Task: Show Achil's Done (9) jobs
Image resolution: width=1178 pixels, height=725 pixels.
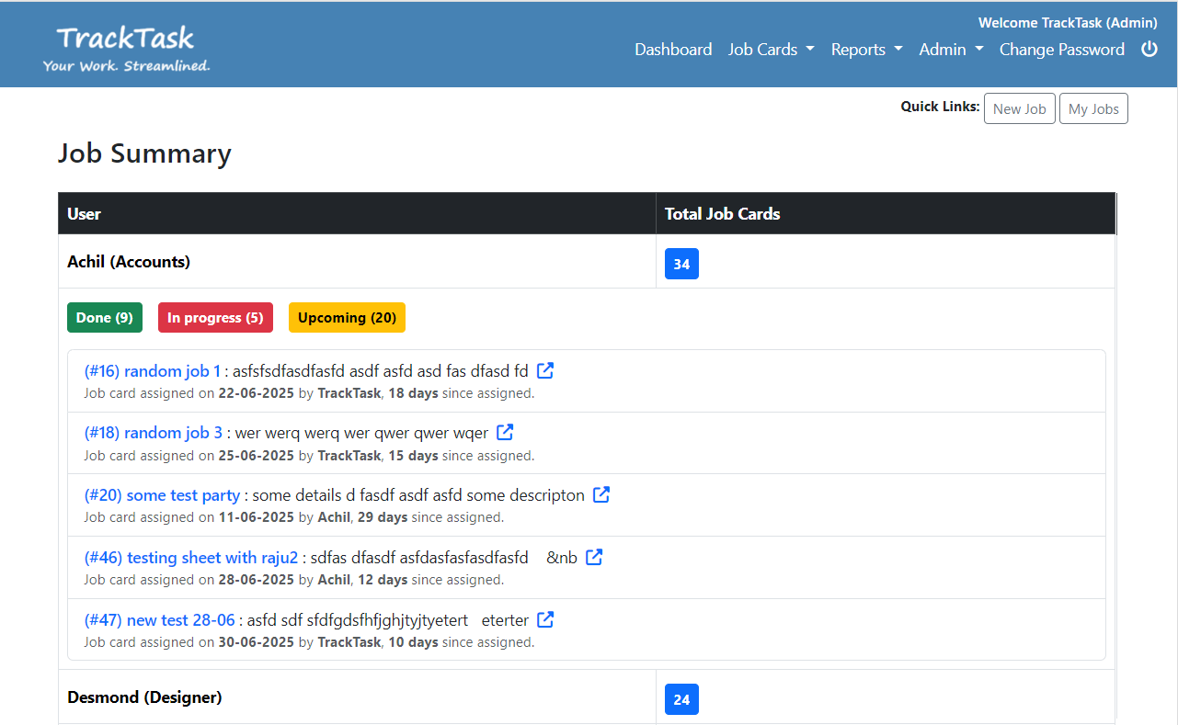Action: pos(105,317)
